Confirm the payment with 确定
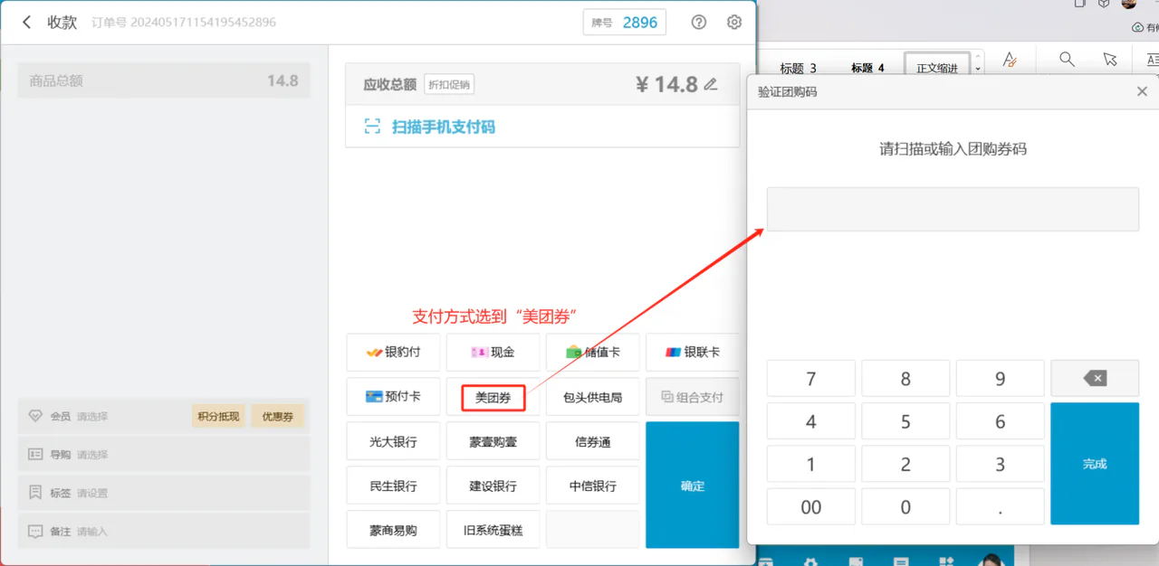Viewport: 1159px width, 566px height. (x=692, y=486)
